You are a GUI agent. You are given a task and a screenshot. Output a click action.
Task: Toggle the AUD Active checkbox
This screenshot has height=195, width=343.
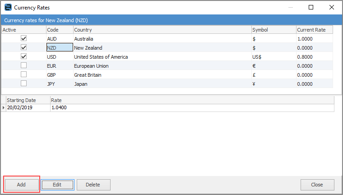[23, 39]
